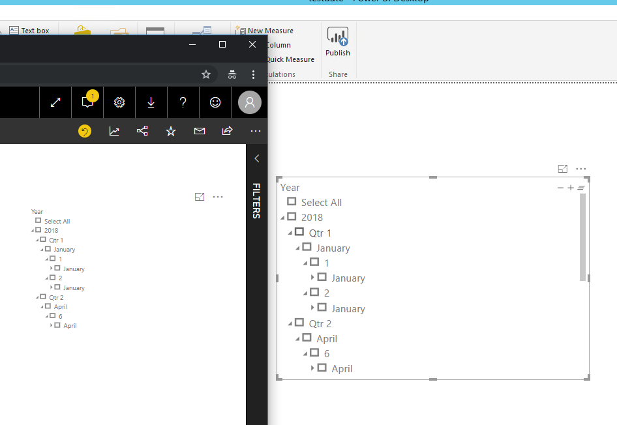617x425 pixels.
Task: Click the Year header in browser slicer
Action: coord(37,211)
